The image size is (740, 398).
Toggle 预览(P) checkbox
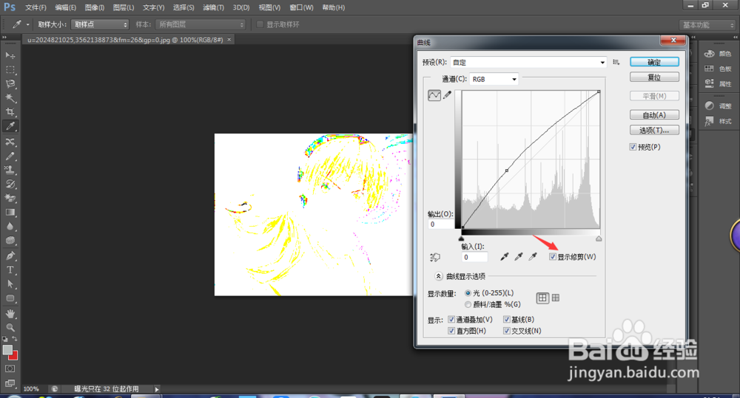click(633, 147)
